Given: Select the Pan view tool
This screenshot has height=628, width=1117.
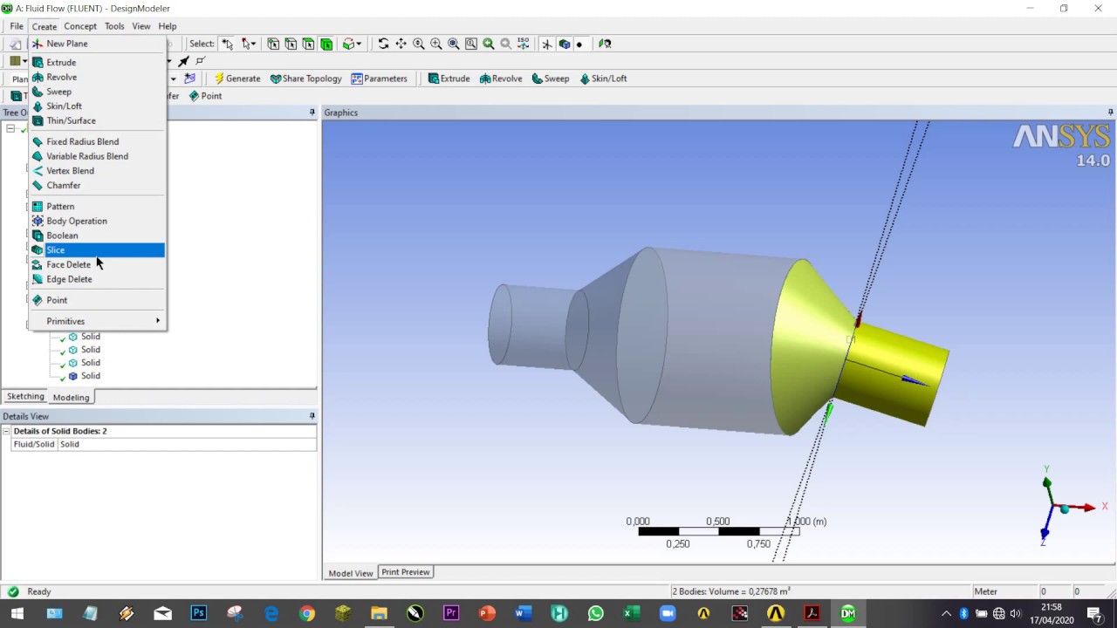Looking at the screenshot, I should click(x=401, y=44).
